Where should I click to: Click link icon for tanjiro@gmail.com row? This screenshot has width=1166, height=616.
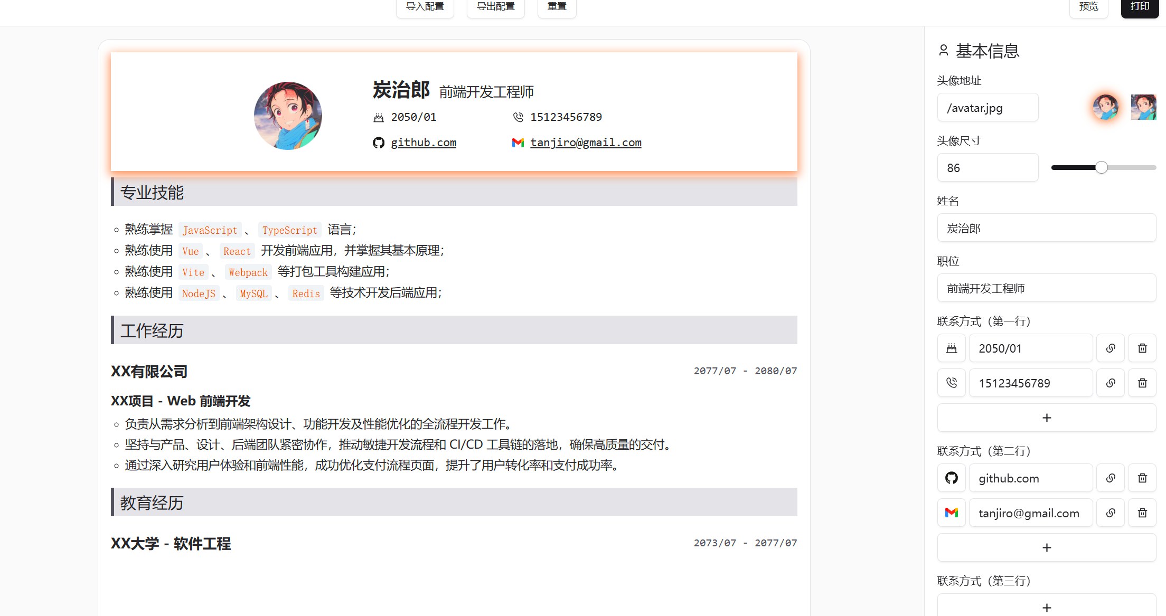point(1111,513)
